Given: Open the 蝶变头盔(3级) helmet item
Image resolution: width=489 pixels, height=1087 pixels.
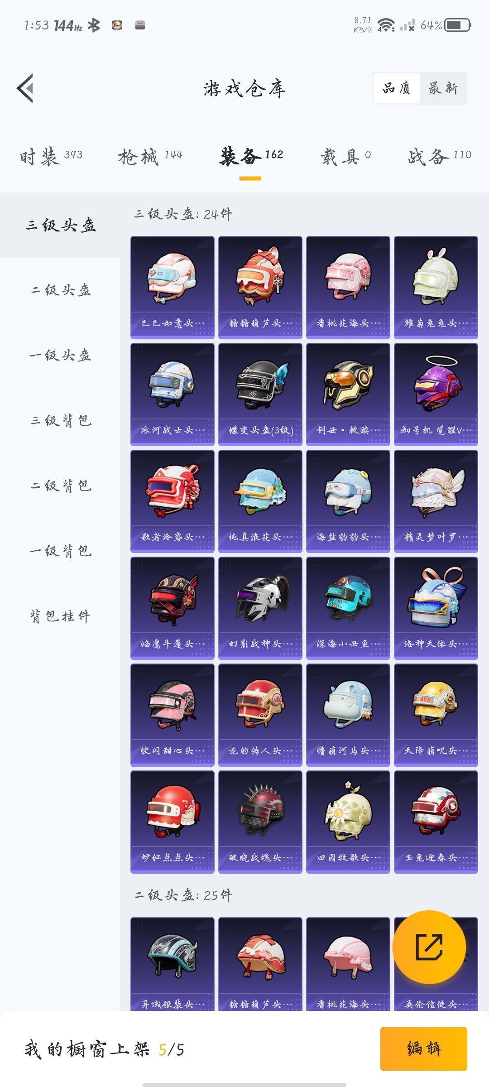Looking at the screenshot, I should [x=260, y=394].
